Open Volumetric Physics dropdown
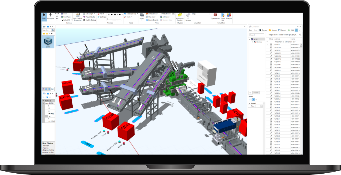 coord(180,17)
